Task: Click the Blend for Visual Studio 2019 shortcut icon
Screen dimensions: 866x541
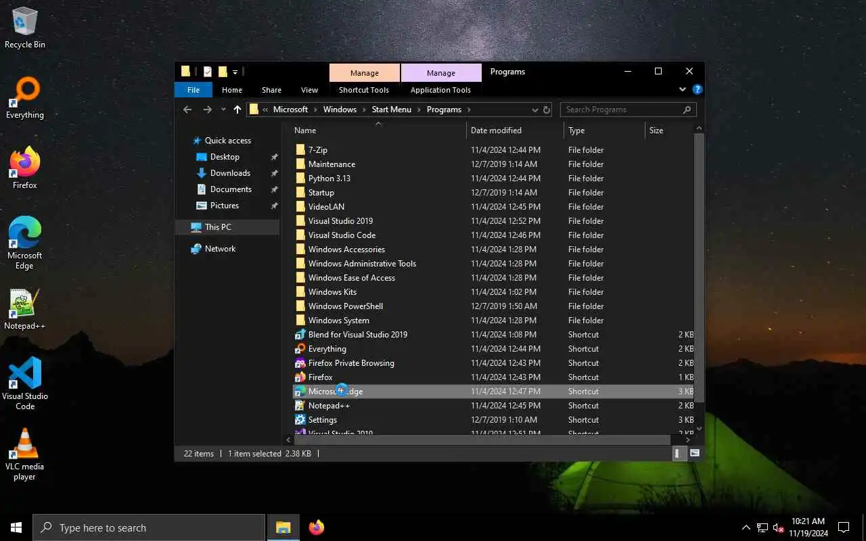Action: click(300, 335)
